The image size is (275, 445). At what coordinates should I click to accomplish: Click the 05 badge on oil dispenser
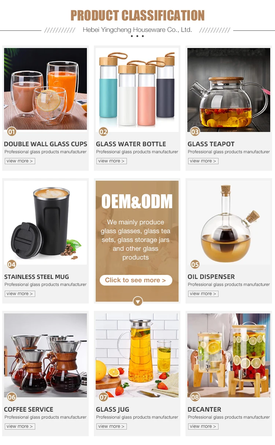click(195, 264)
